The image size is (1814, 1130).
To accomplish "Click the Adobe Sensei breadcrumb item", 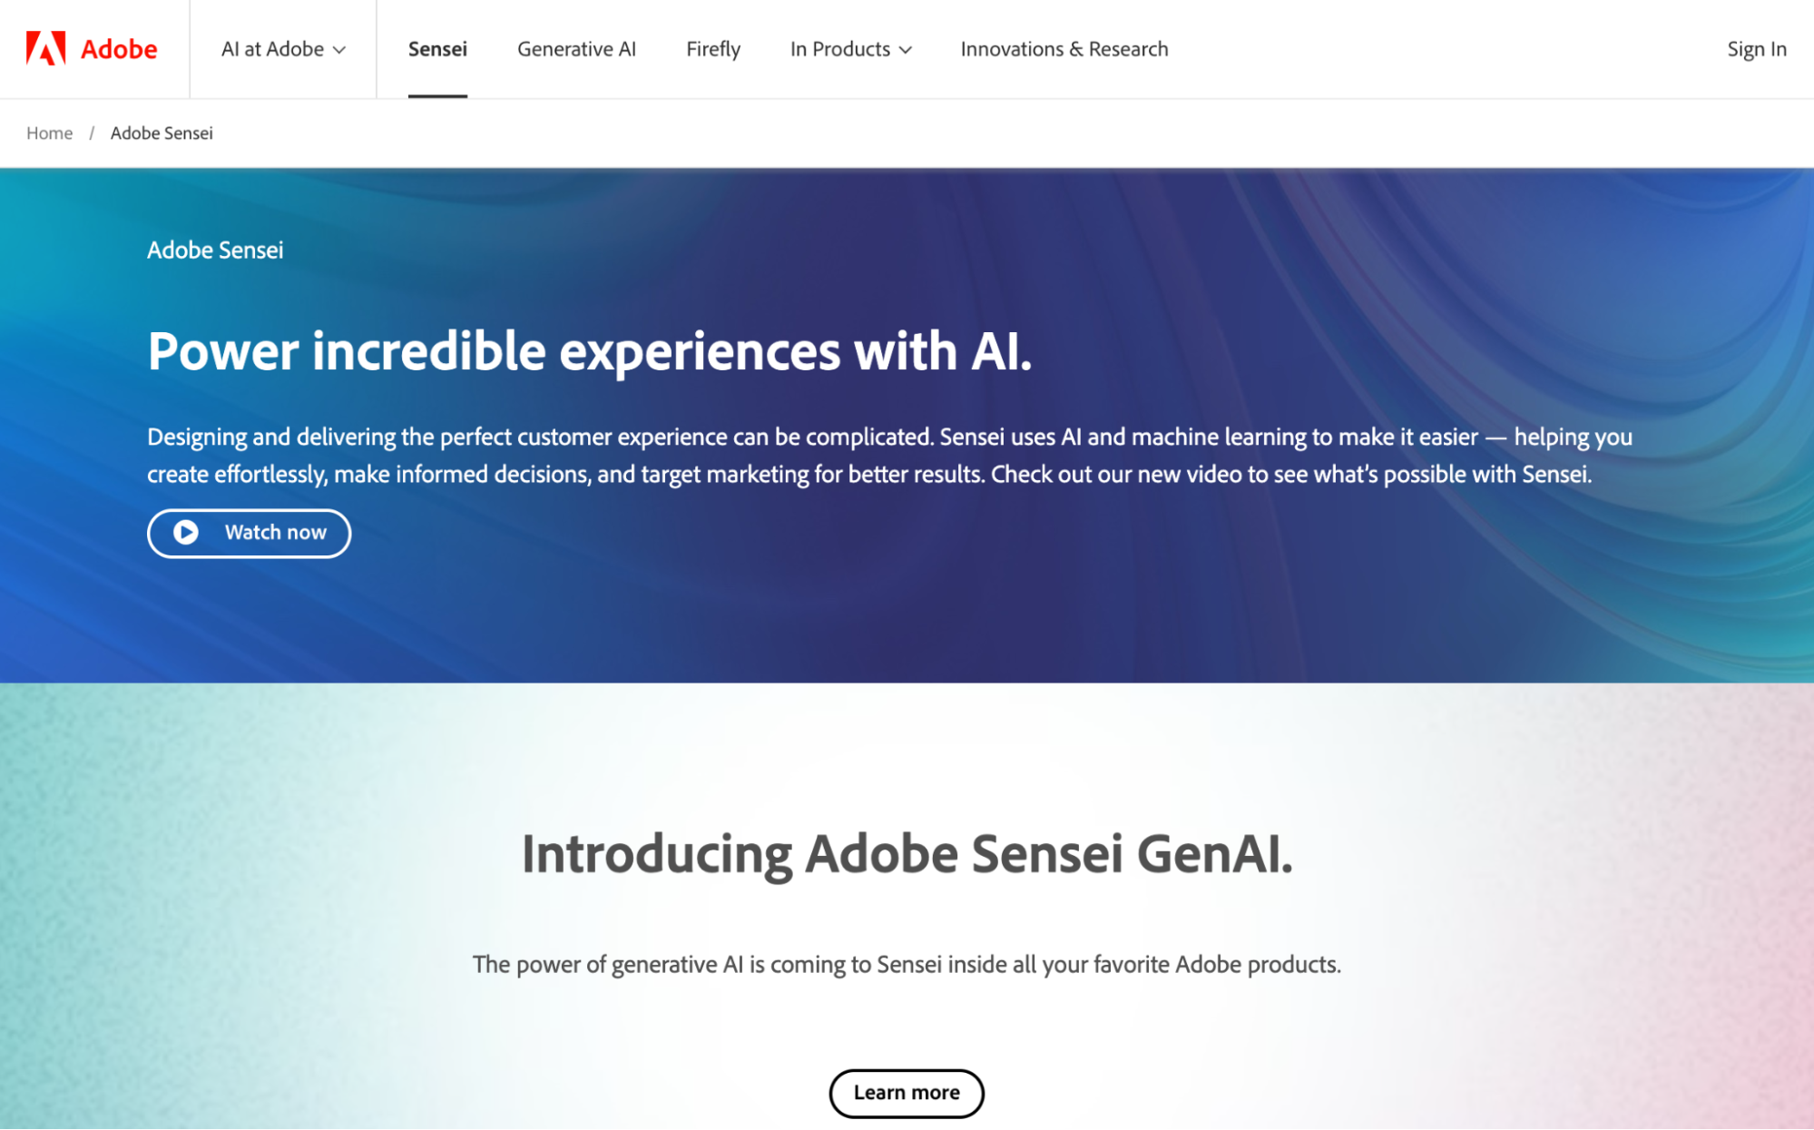I will (162, 133).
